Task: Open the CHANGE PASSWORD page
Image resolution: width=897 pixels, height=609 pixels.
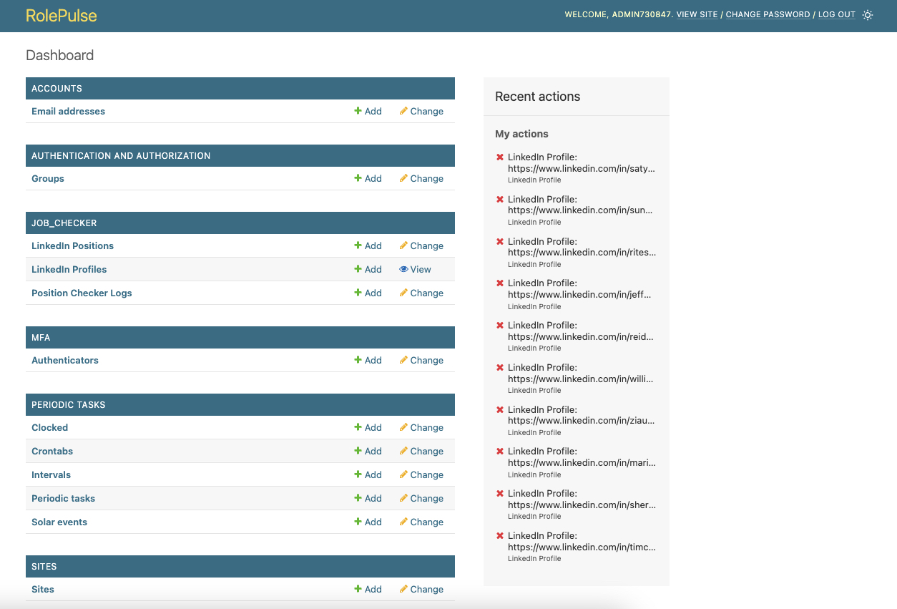Action: pos(768,14)
